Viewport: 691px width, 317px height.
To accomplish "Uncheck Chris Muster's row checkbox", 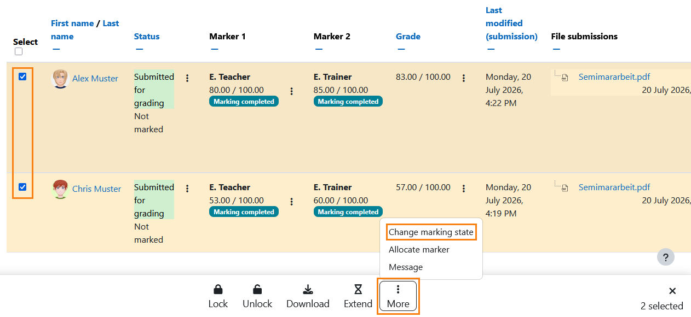I will point(22,187).
